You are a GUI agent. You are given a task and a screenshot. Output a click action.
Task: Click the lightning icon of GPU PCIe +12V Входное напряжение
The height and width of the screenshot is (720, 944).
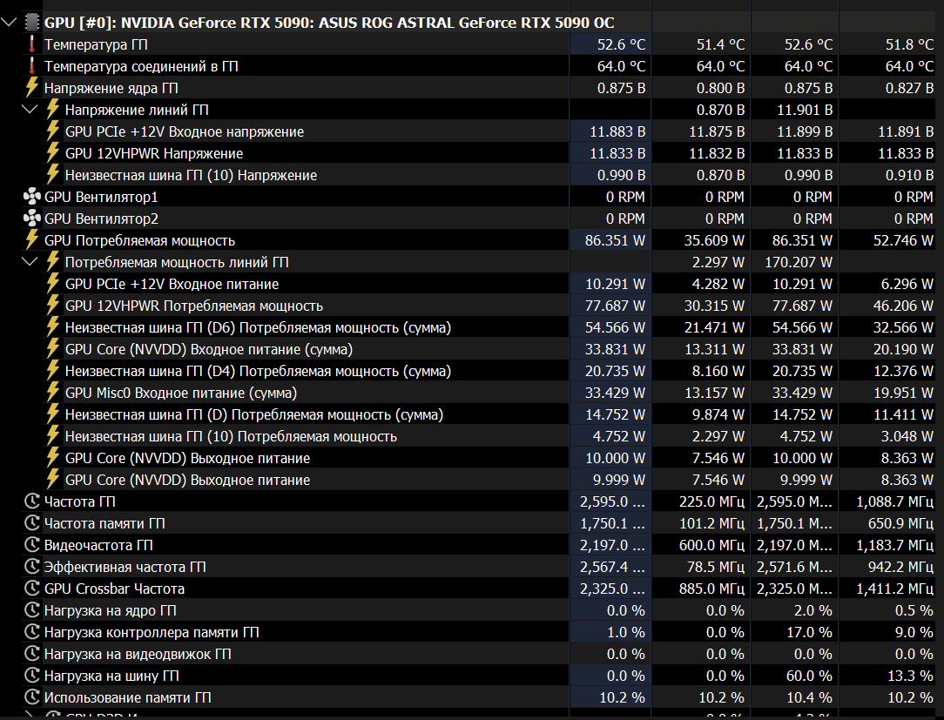tap(53, 131)
